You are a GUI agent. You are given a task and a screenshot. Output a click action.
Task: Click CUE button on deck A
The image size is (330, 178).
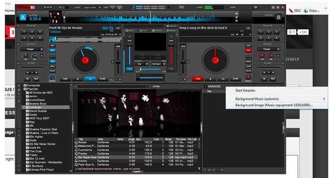click(x=65, y=79)
